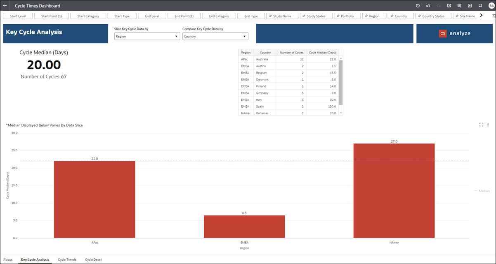Expand more filters with the right chevron
Viewport: 496px width, 264px height.
481,16
